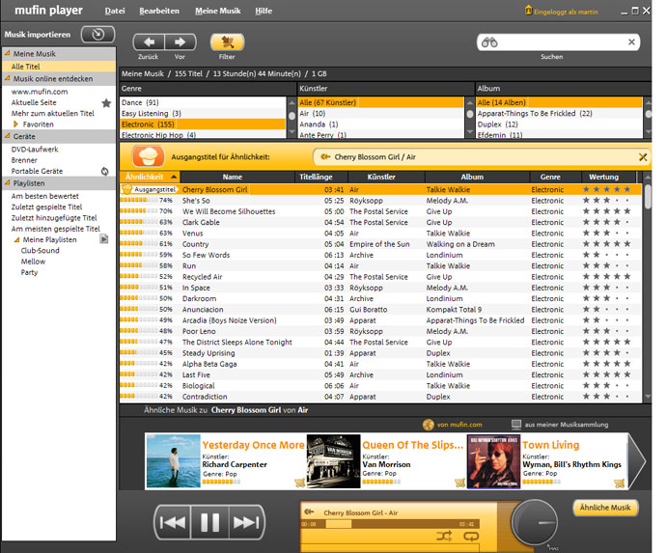Click the sync icon beside Portable Geräte
The width and height of the screenshot is (666, 553).
[x=104, y=171]
